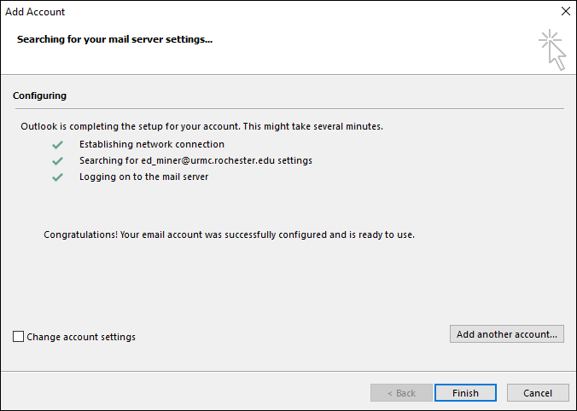The image size is (577, 411).
Task: Close the Add Account dialog with X
Action: click(565, 12)
